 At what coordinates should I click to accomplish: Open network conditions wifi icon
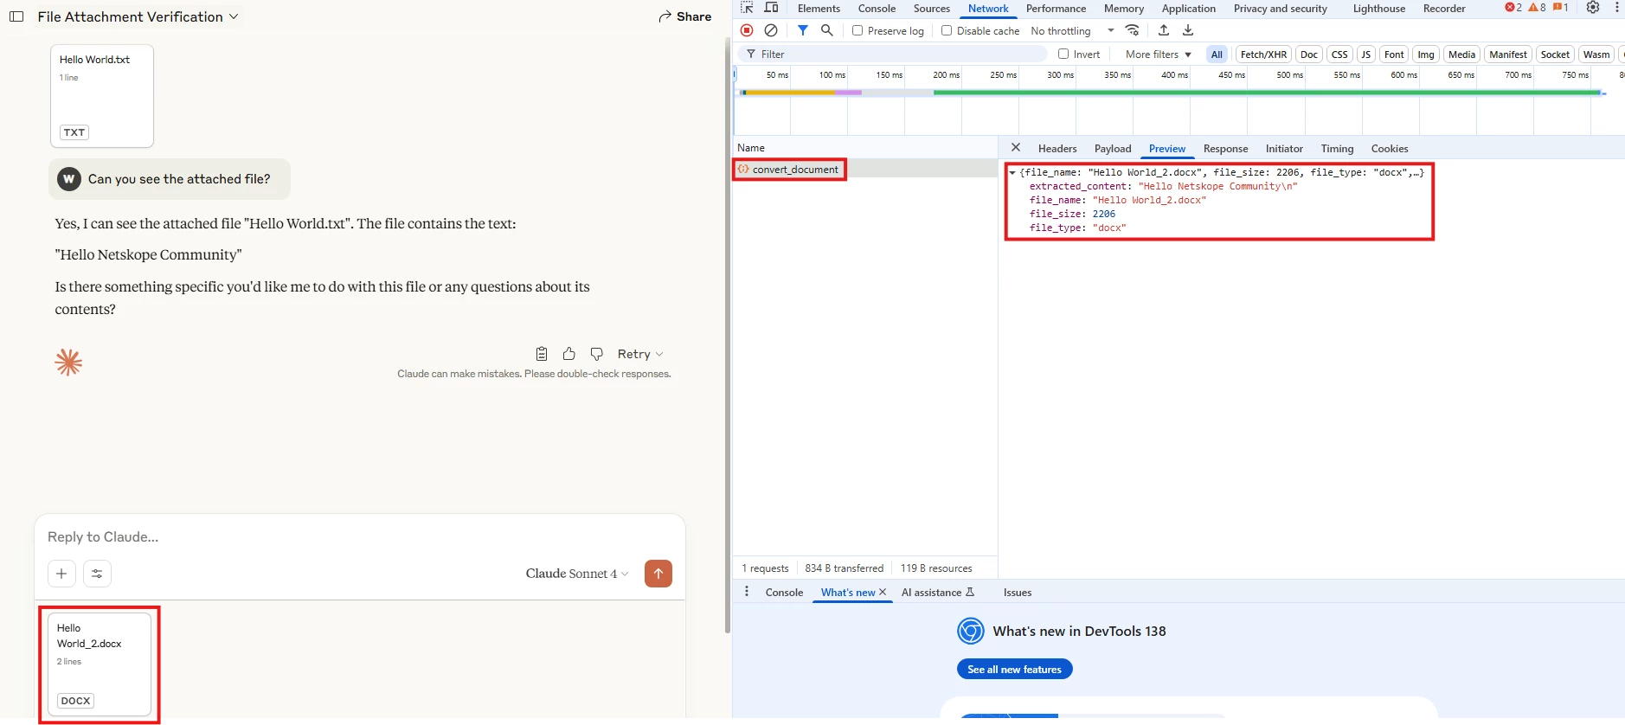click(x=1132, y=30)
